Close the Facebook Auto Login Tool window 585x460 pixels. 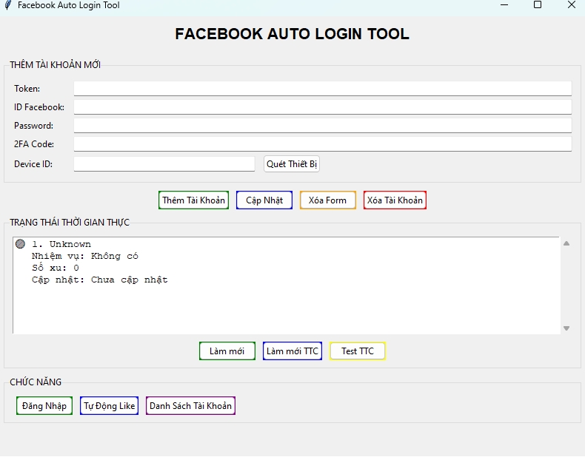571,5
